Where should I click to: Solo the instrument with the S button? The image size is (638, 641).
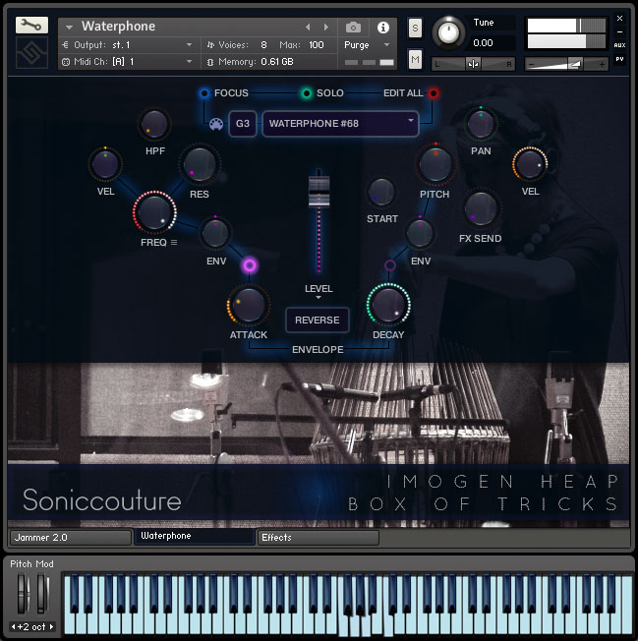point(415,29)
